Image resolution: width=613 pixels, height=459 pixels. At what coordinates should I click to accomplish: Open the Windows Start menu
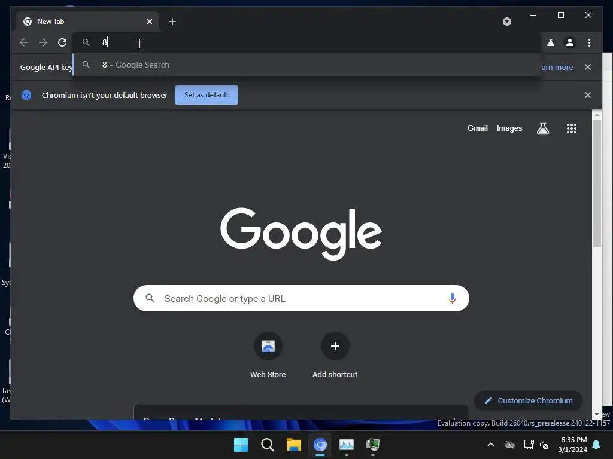241,445
